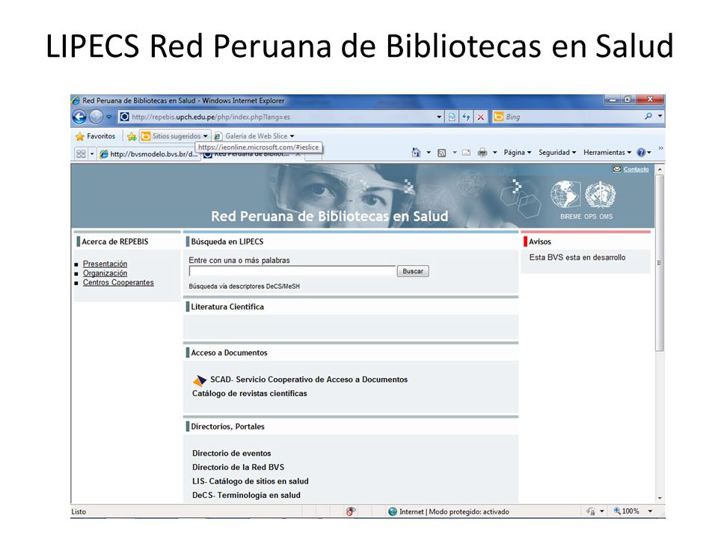Click the Internet zone globe icon in status bar

tap(393, 511)
